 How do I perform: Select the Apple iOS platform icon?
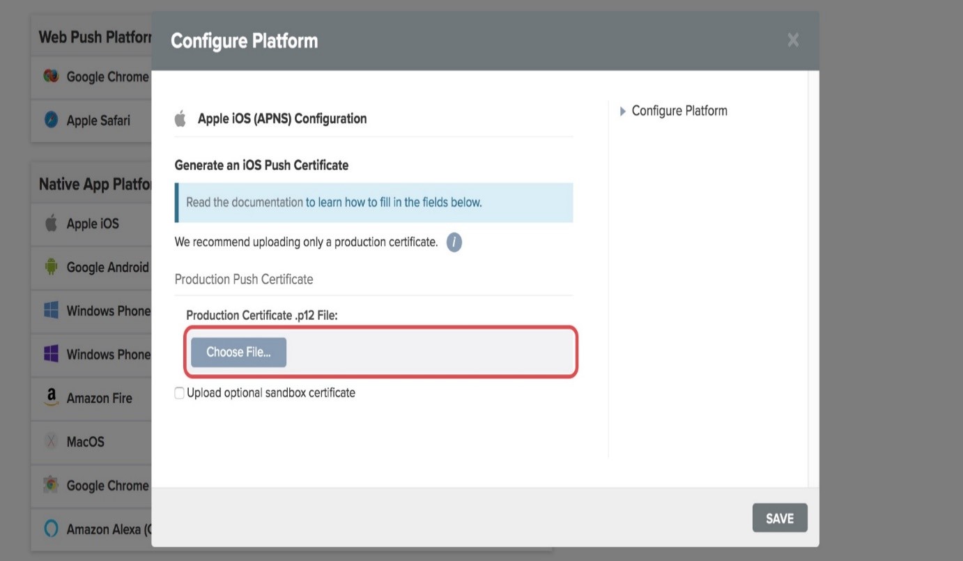coord(51,223)
